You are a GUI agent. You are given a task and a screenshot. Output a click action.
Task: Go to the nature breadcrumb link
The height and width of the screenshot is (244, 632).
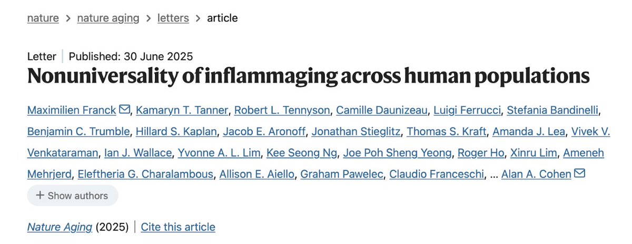(43, 18)
